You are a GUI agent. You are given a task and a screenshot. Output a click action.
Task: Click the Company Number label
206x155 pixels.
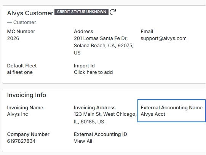[28, 134]
